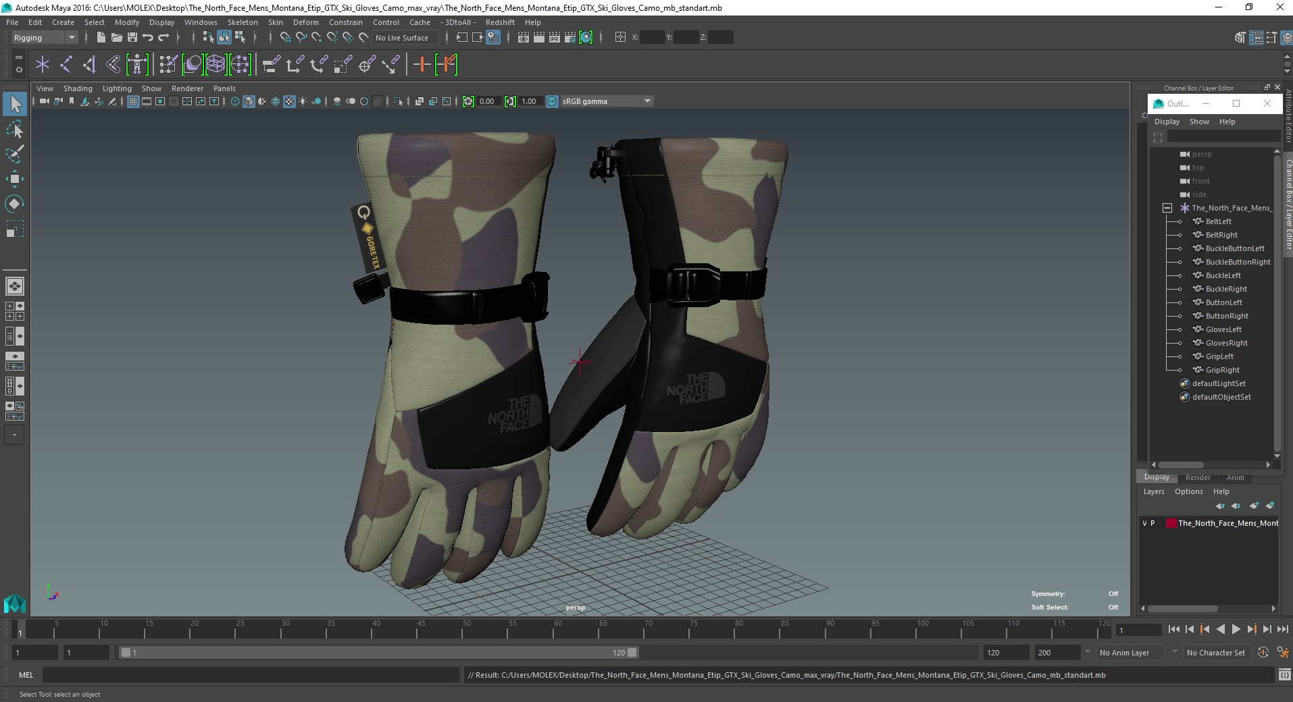Toggle layer visibility V box
The width and height of the screenshot is (1293, 702).
pyautogui.click(x=1144, y=523)
